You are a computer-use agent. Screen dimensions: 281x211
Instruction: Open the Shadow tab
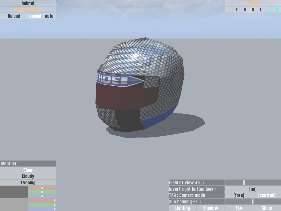tap(210, 208)
